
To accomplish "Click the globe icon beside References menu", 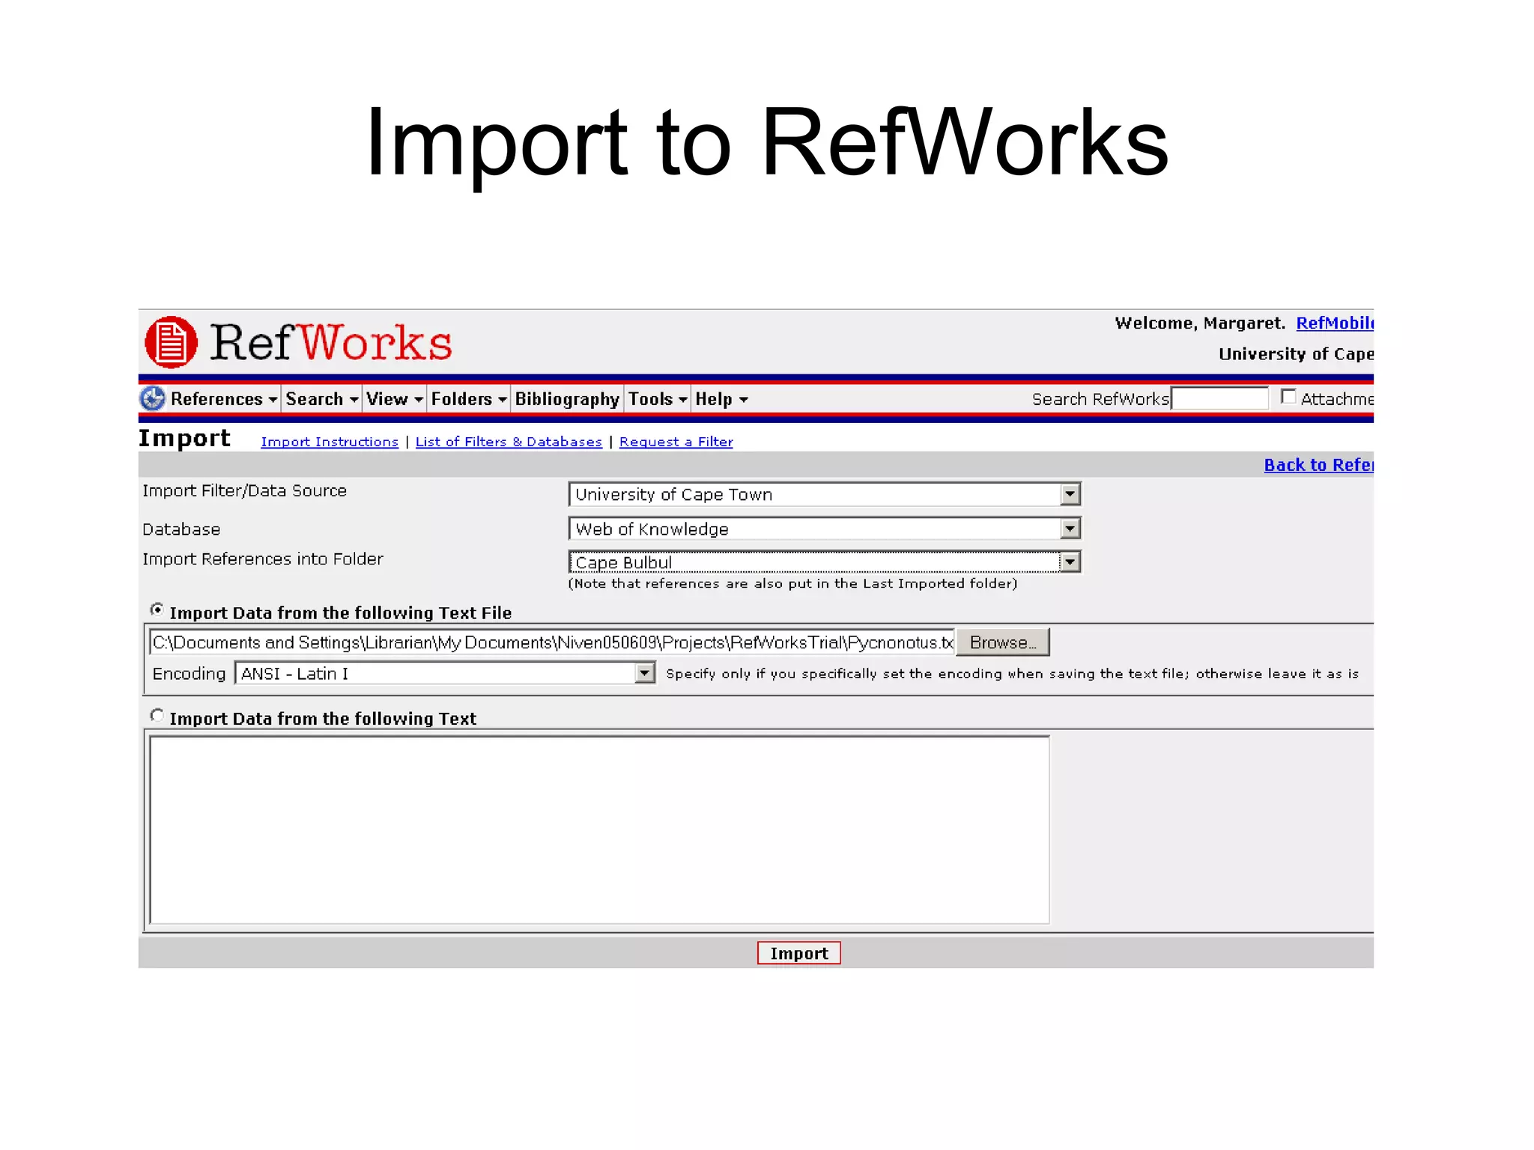I will pyautogui.click(x=153, y=398).
